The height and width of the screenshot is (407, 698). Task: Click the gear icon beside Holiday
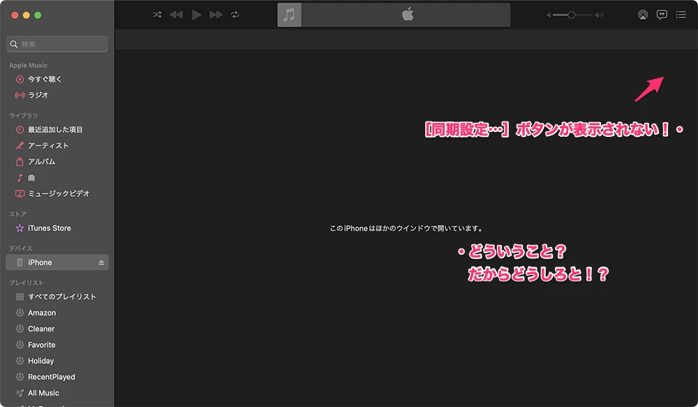point(20,361)
